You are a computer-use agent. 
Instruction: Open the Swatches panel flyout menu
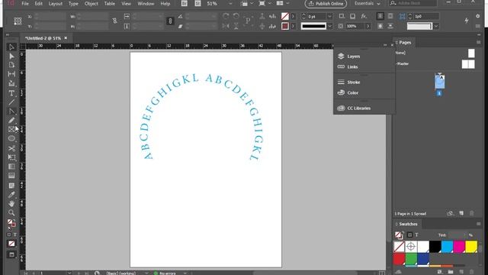point(478,224)
